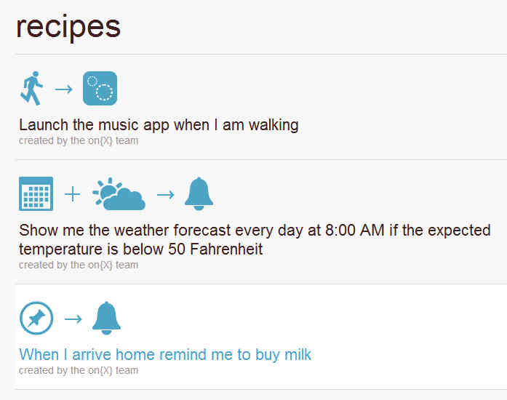Click the "created by" text under the music recipe
Viewport: 507px width, 400px height.
[x=79, y=140]
